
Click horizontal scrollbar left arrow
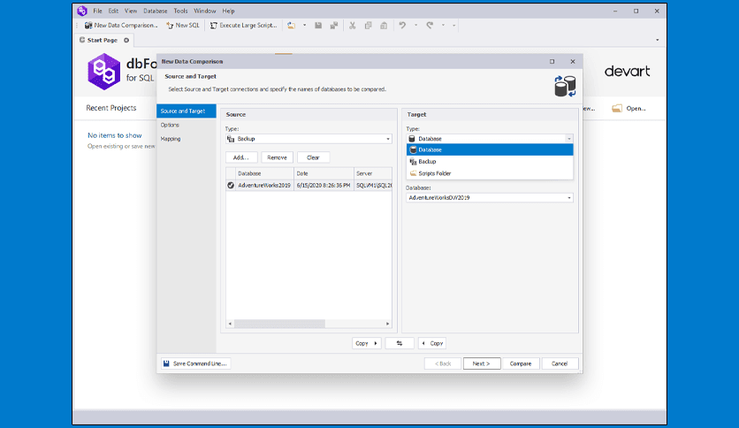pyautogui.click(x=230, y=324)
